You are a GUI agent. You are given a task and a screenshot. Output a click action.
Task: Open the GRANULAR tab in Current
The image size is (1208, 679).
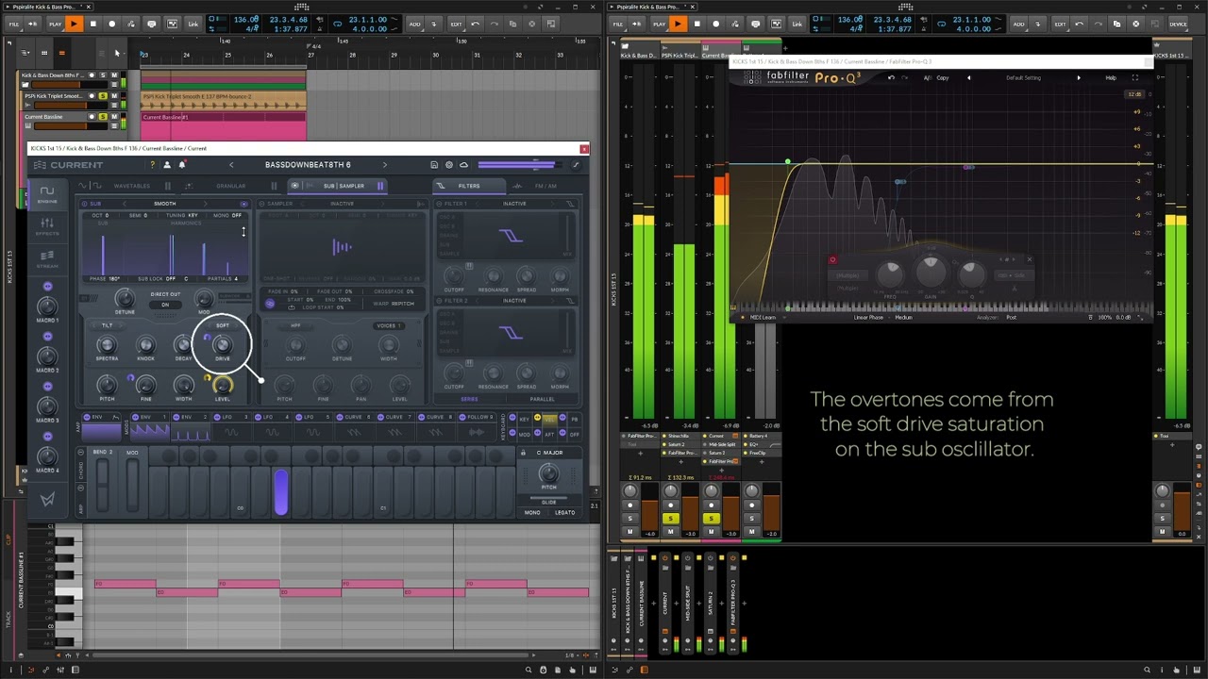click(230, 186)
